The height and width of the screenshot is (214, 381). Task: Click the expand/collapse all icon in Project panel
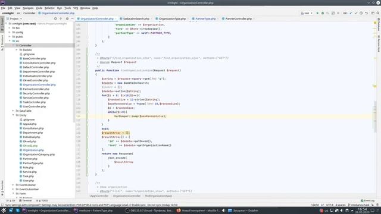[61, 18]
